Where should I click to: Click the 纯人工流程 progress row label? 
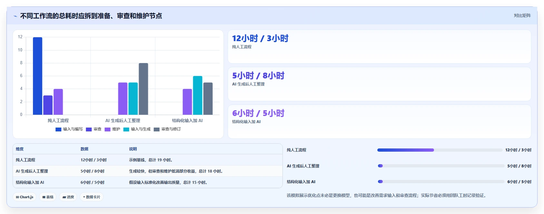coord(297,150)
